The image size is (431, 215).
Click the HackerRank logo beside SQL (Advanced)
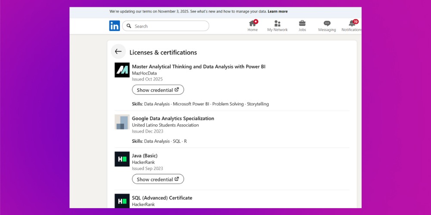click(x=122, y=200)
